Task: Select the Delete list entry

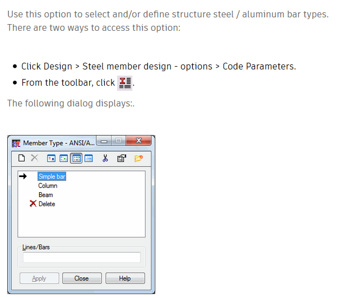Action: click(x=47, y=204)
